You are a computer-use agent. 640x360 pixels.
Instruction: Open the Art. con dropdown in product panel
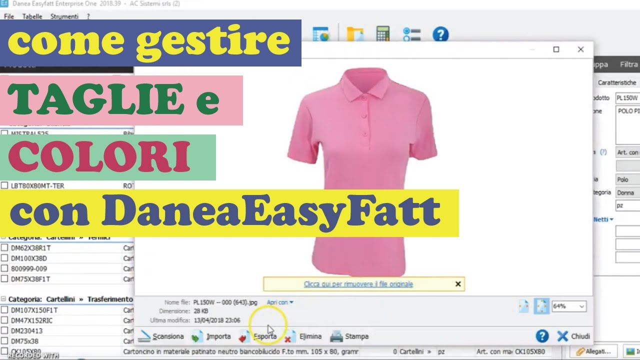coord(627,152)
